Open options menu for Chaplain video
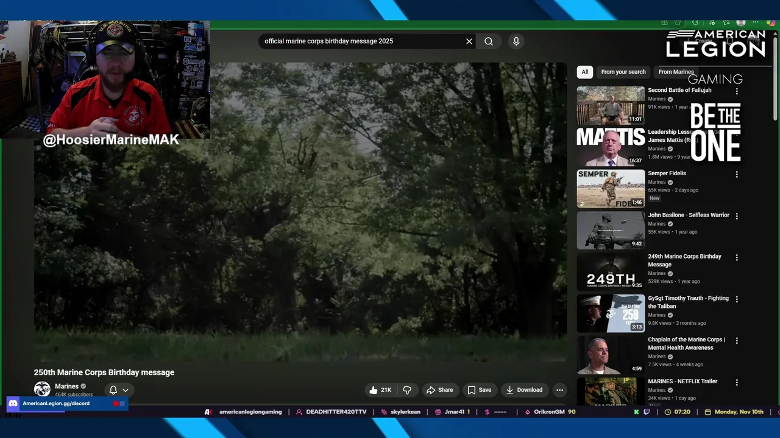The image size is (780, 438). [x=737, y=341]
